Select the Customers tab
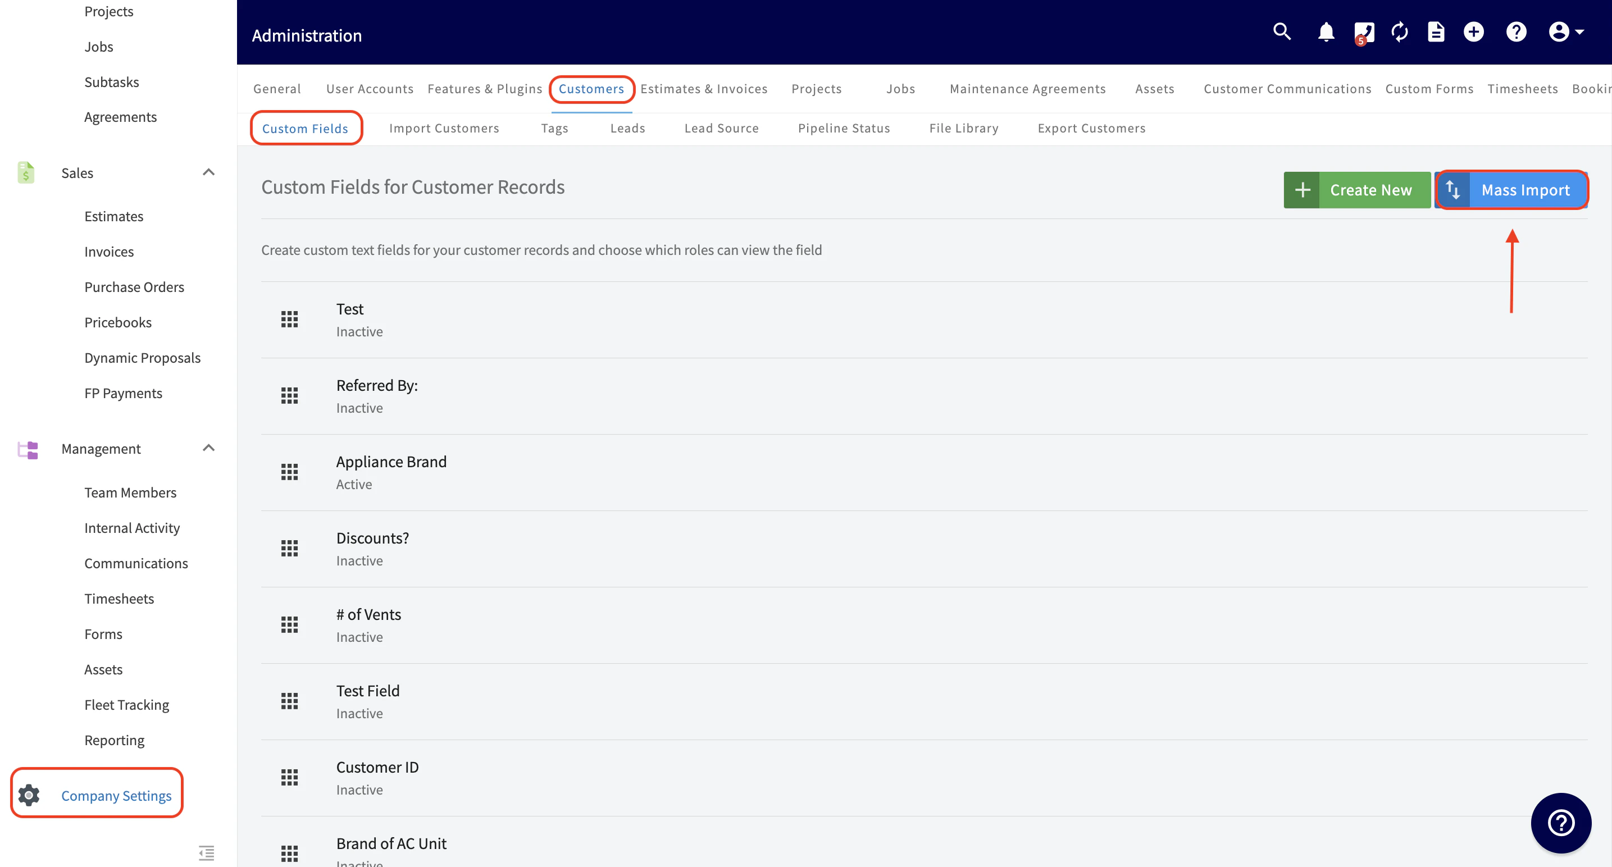Screen dimensions: 1612x867 591,89
